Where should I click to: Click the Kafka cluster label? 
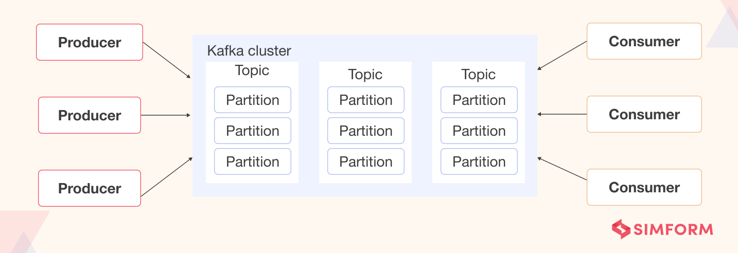pyautogui.click(x=249, y=51)
